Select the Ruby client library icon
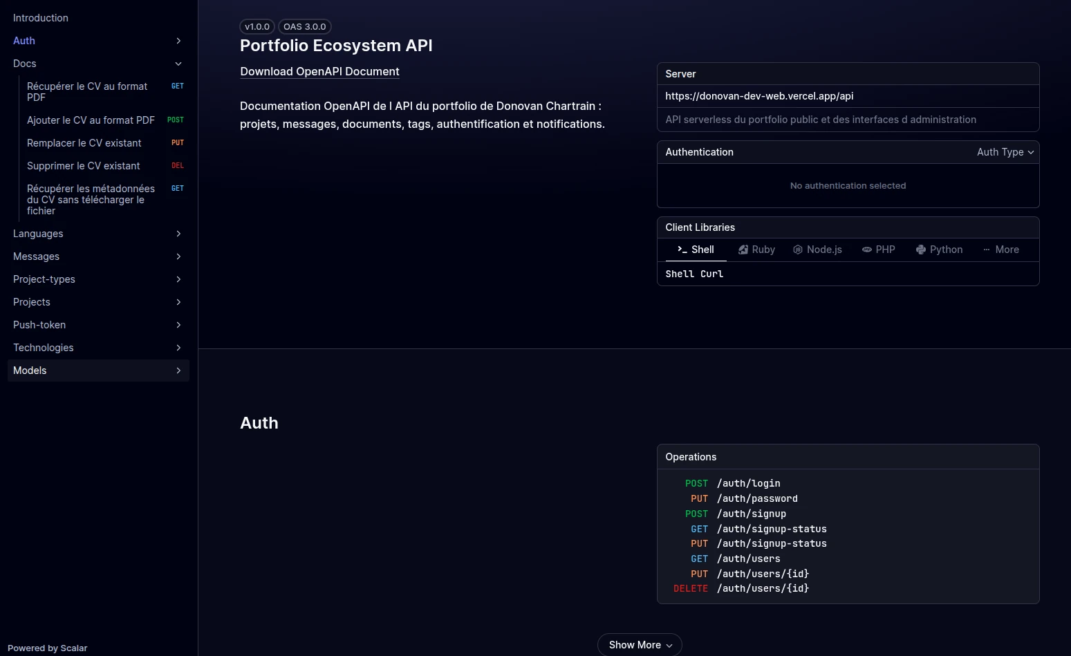The height and width of the screenshot is (656, 1071). click(x=743, y=250)
